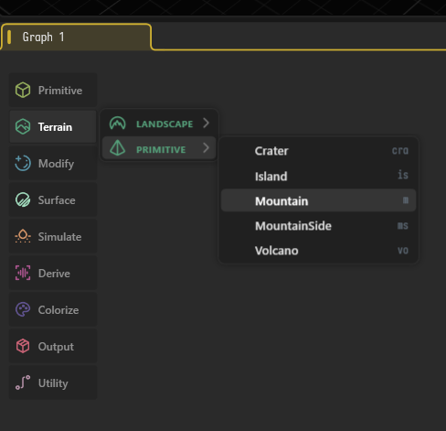The height and width of the screenshot is (431, 446).
Task: Click the 'ms' shortcut hint
Action: click(x=403, y=226)
